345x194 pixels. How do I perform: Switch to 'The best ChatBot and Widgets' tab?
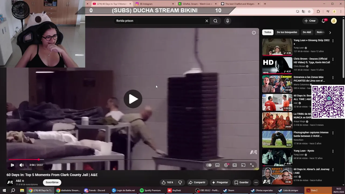[x=239, y=4]
